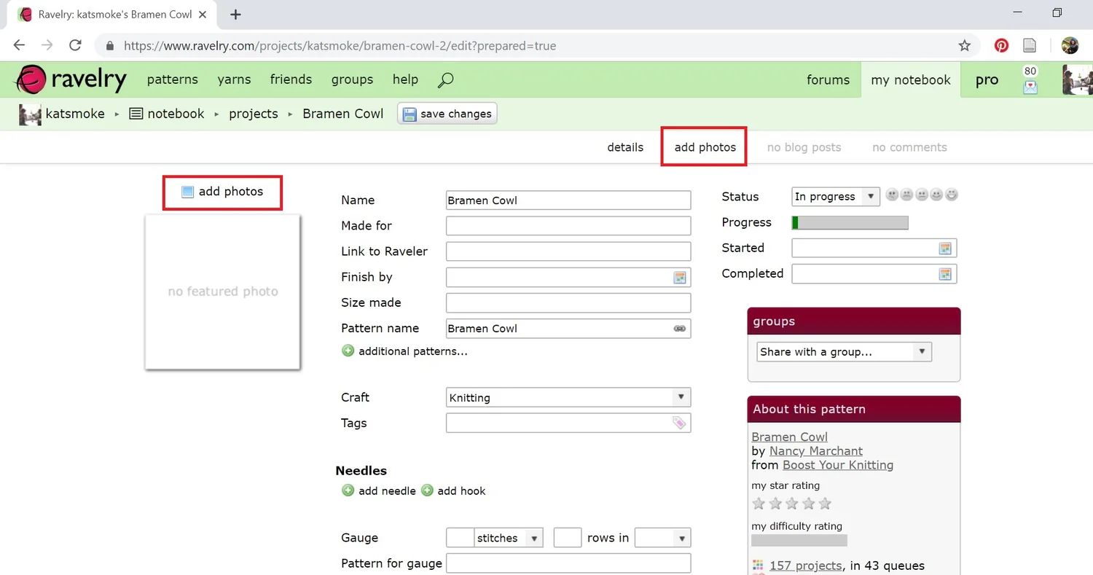Set the Progress bar value
This screenshot has height=575, width=1093.
coord(850,222)
